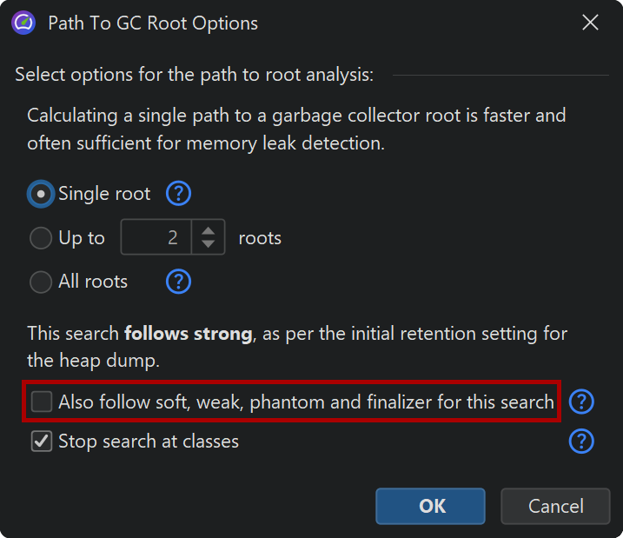Show help for Stop search at classes
Viewport: 623px width, 538px height.
click(581, 442)
